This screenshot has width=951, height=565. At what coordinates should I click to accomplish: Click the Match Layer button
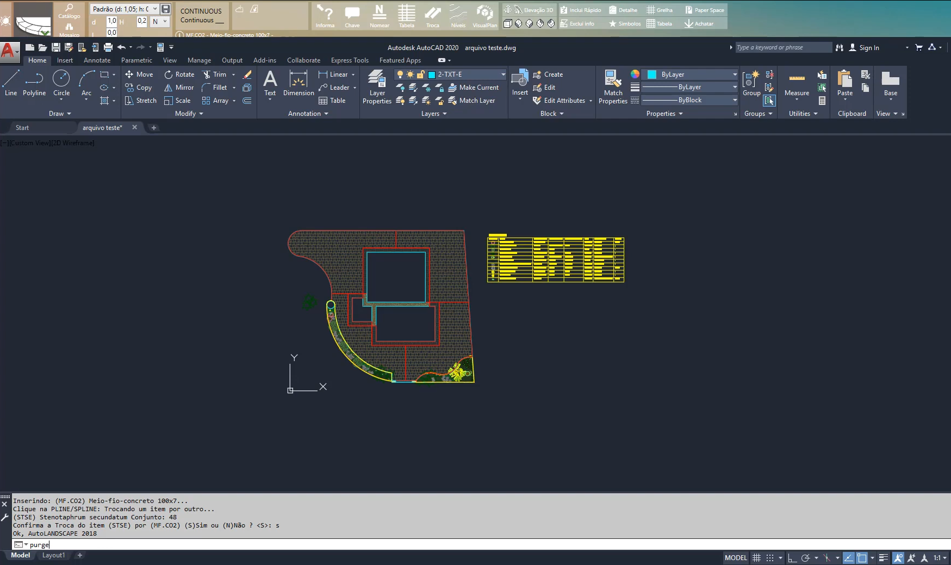[x=471, y=101]
